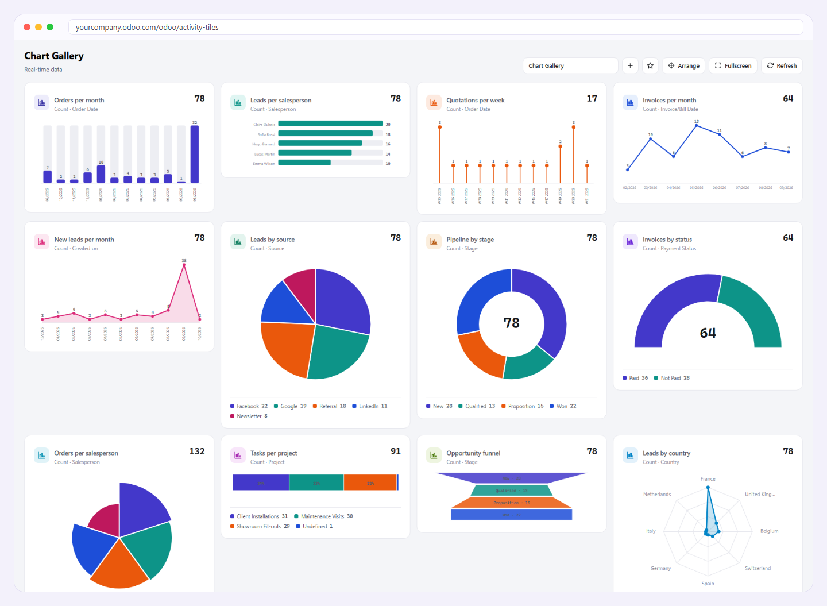Toggle the Won legend entry
Image resolution: width=827 pixels, height=606 pixels.
[563, 406]
